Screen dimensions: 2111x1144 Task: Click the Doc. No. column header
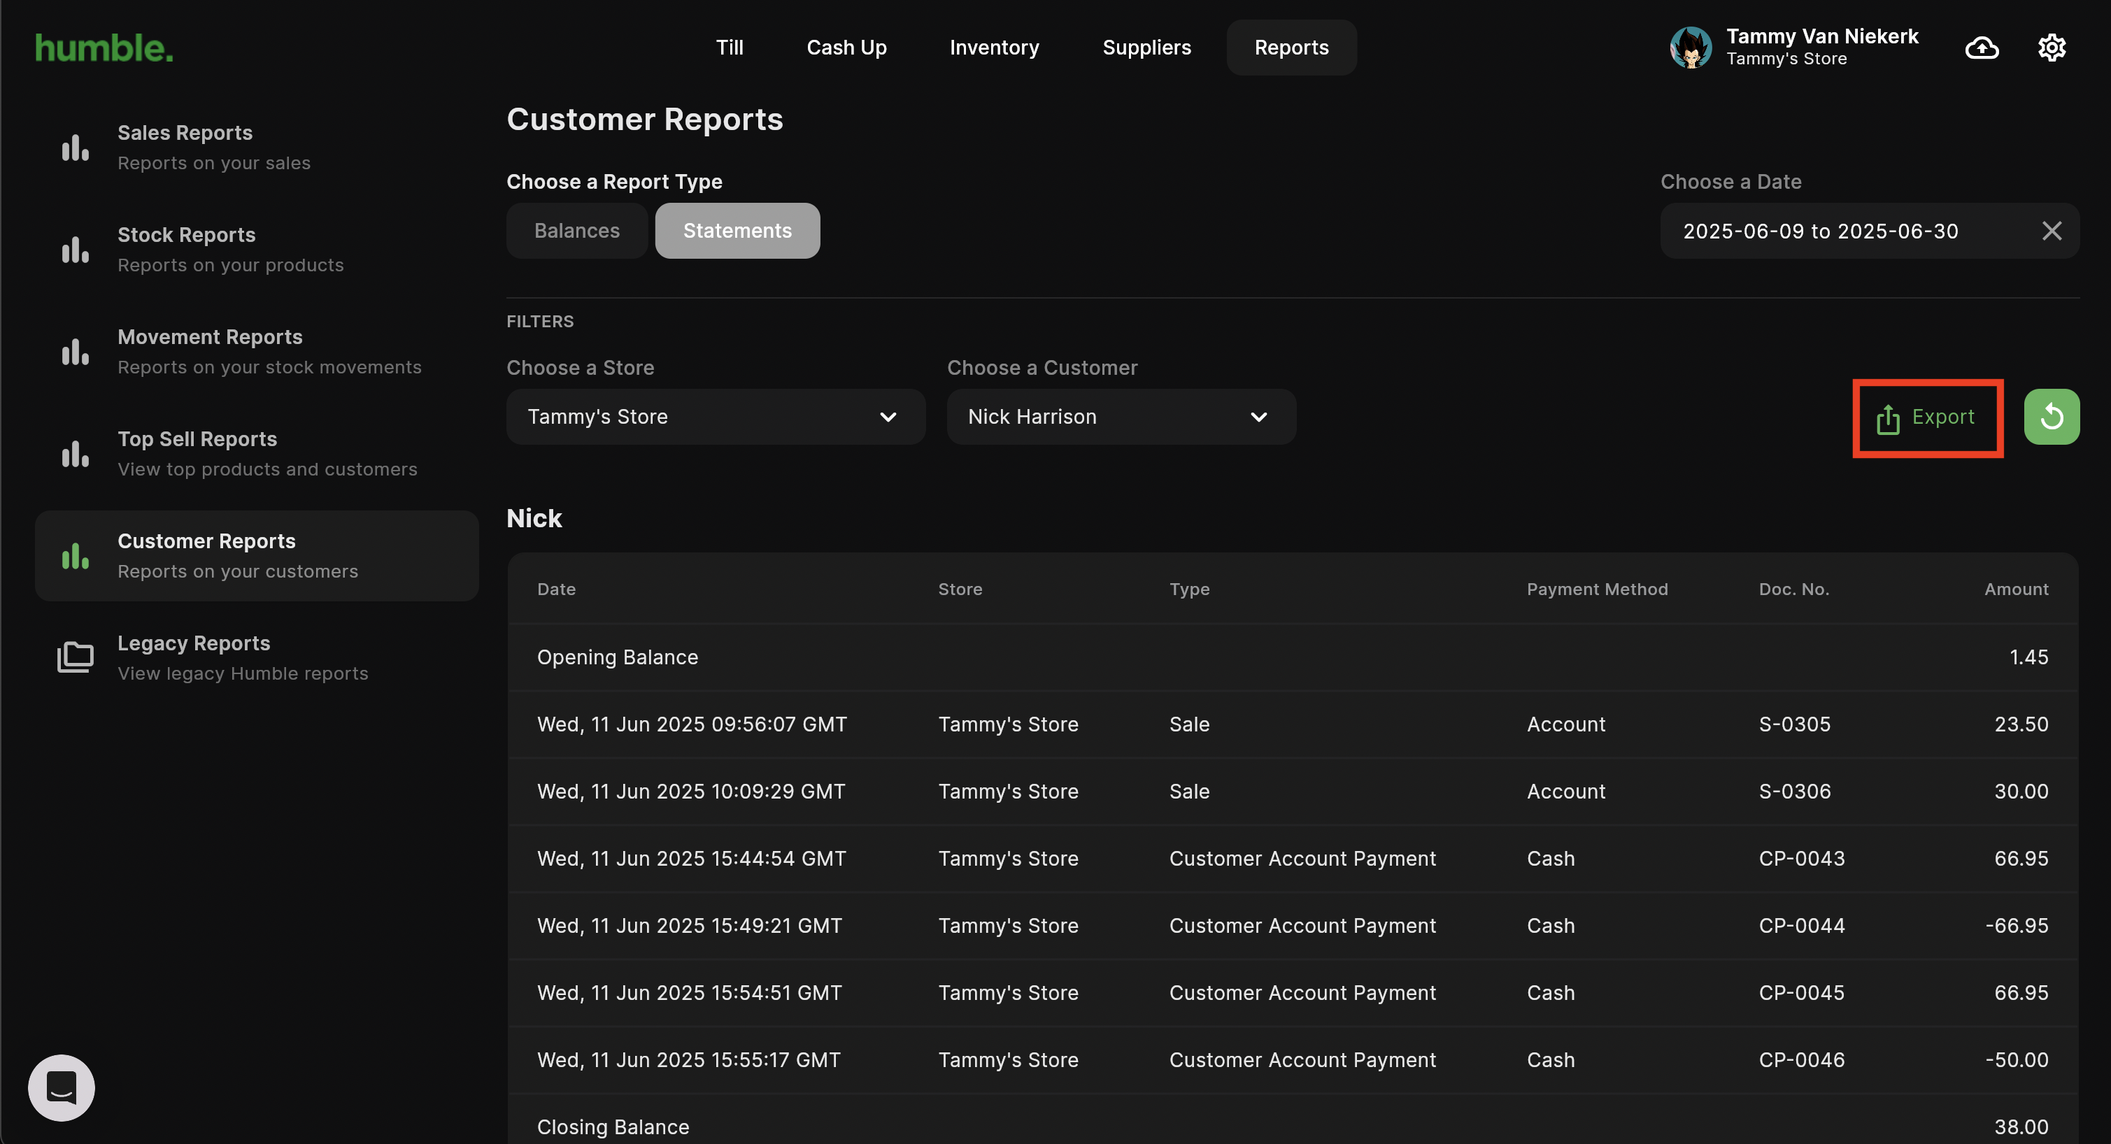point(1793,589)
